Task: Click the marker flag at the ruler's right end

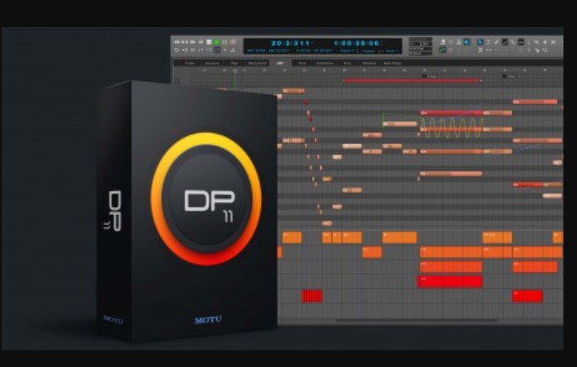Action: click(x=510, y=76)
